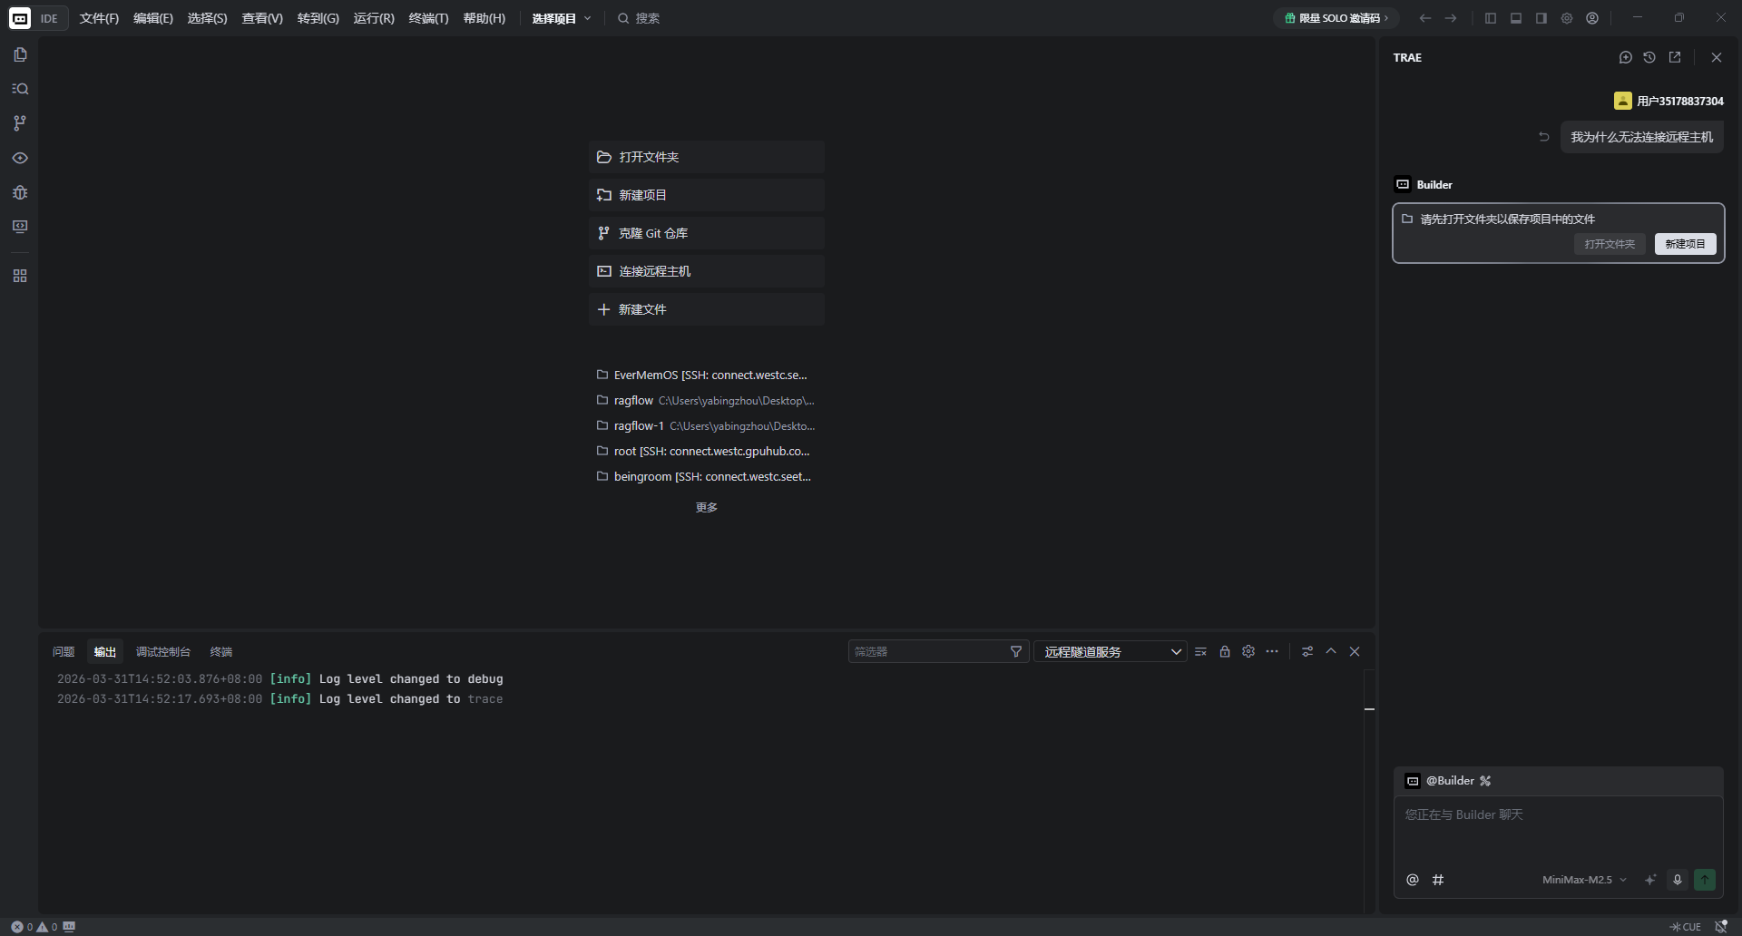Click the 筛选器 filter input field
The height and width of the screenshot is (936, 1742).
tap(929, 652)
